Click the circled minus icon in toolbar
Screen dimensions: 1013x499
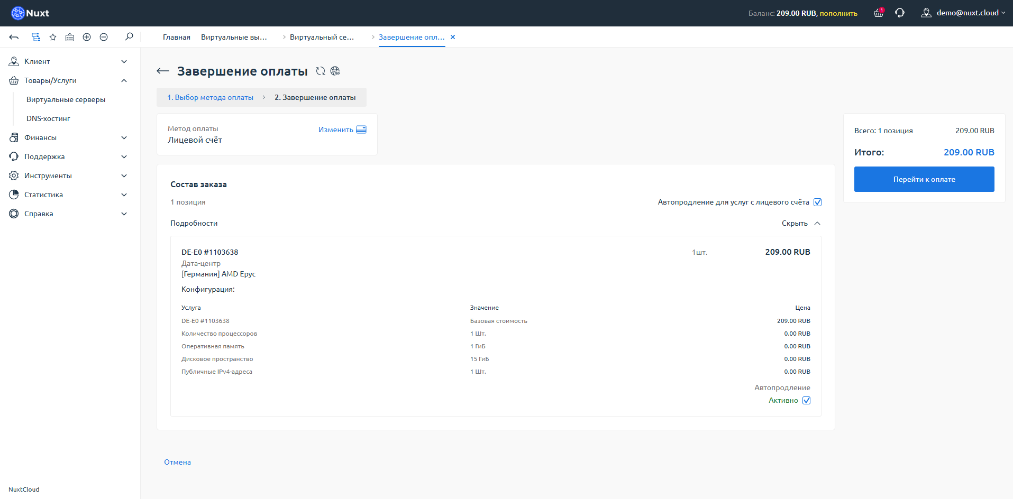click(x=104, y=37)
